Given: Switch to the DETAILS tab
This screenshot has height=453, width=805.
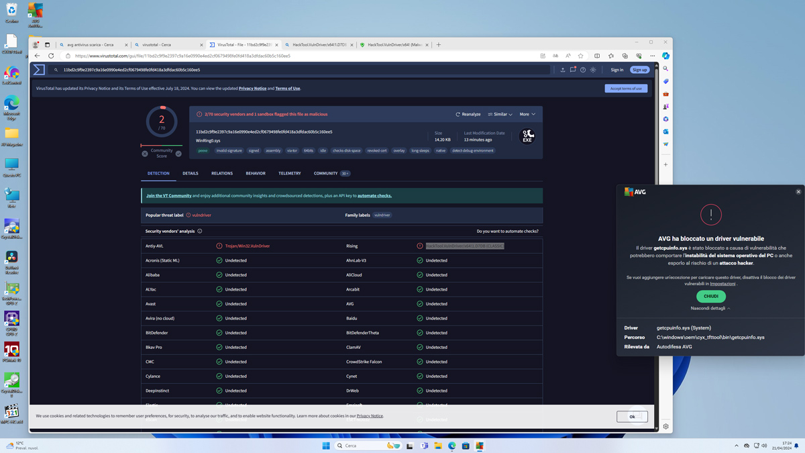Looking at the screenshot, I should [191, 173].
